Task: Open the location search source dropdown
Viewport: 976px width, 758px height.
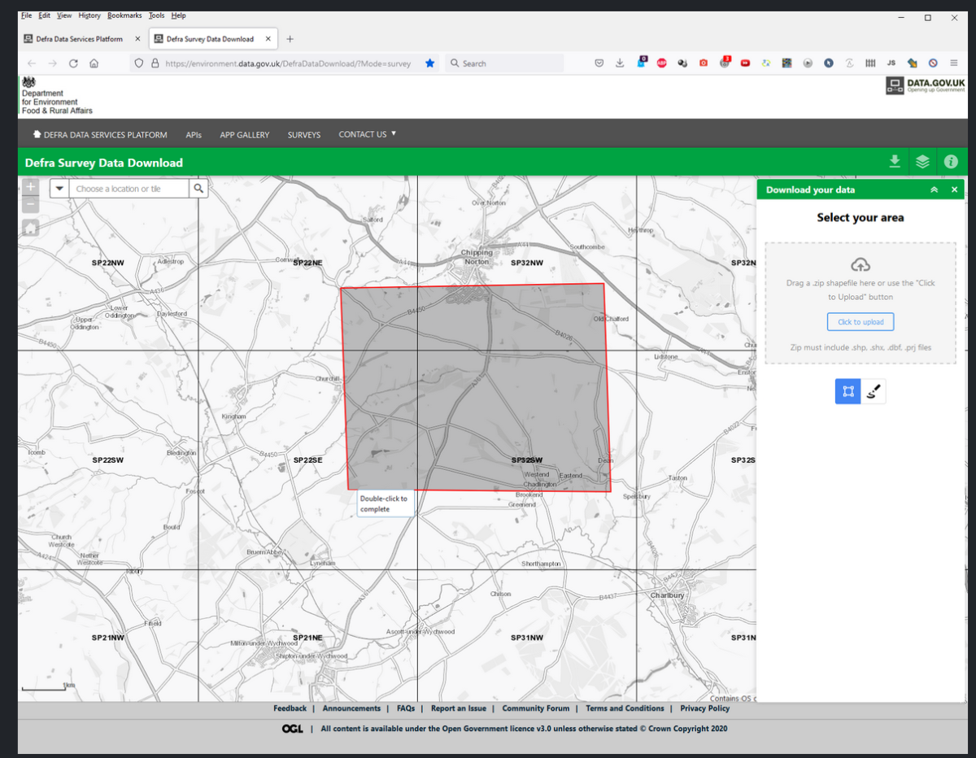Action: (x=59, y=189)
